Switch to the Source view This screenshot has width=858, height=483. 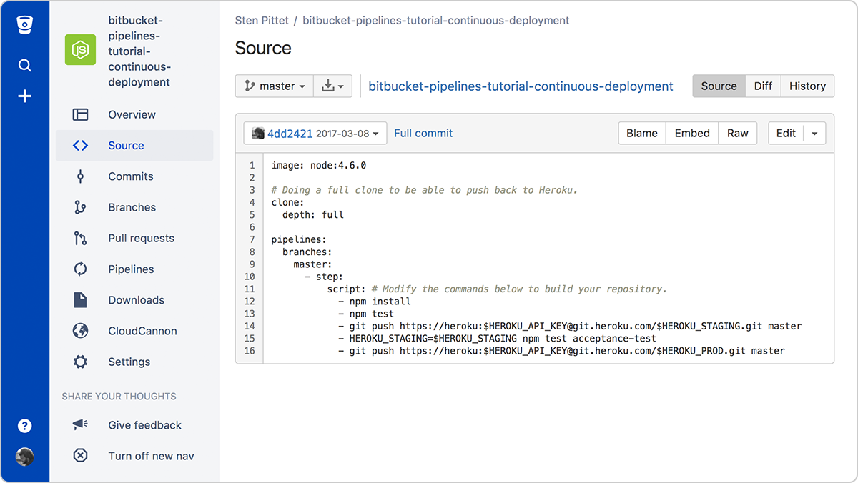(x=718, y=86)
